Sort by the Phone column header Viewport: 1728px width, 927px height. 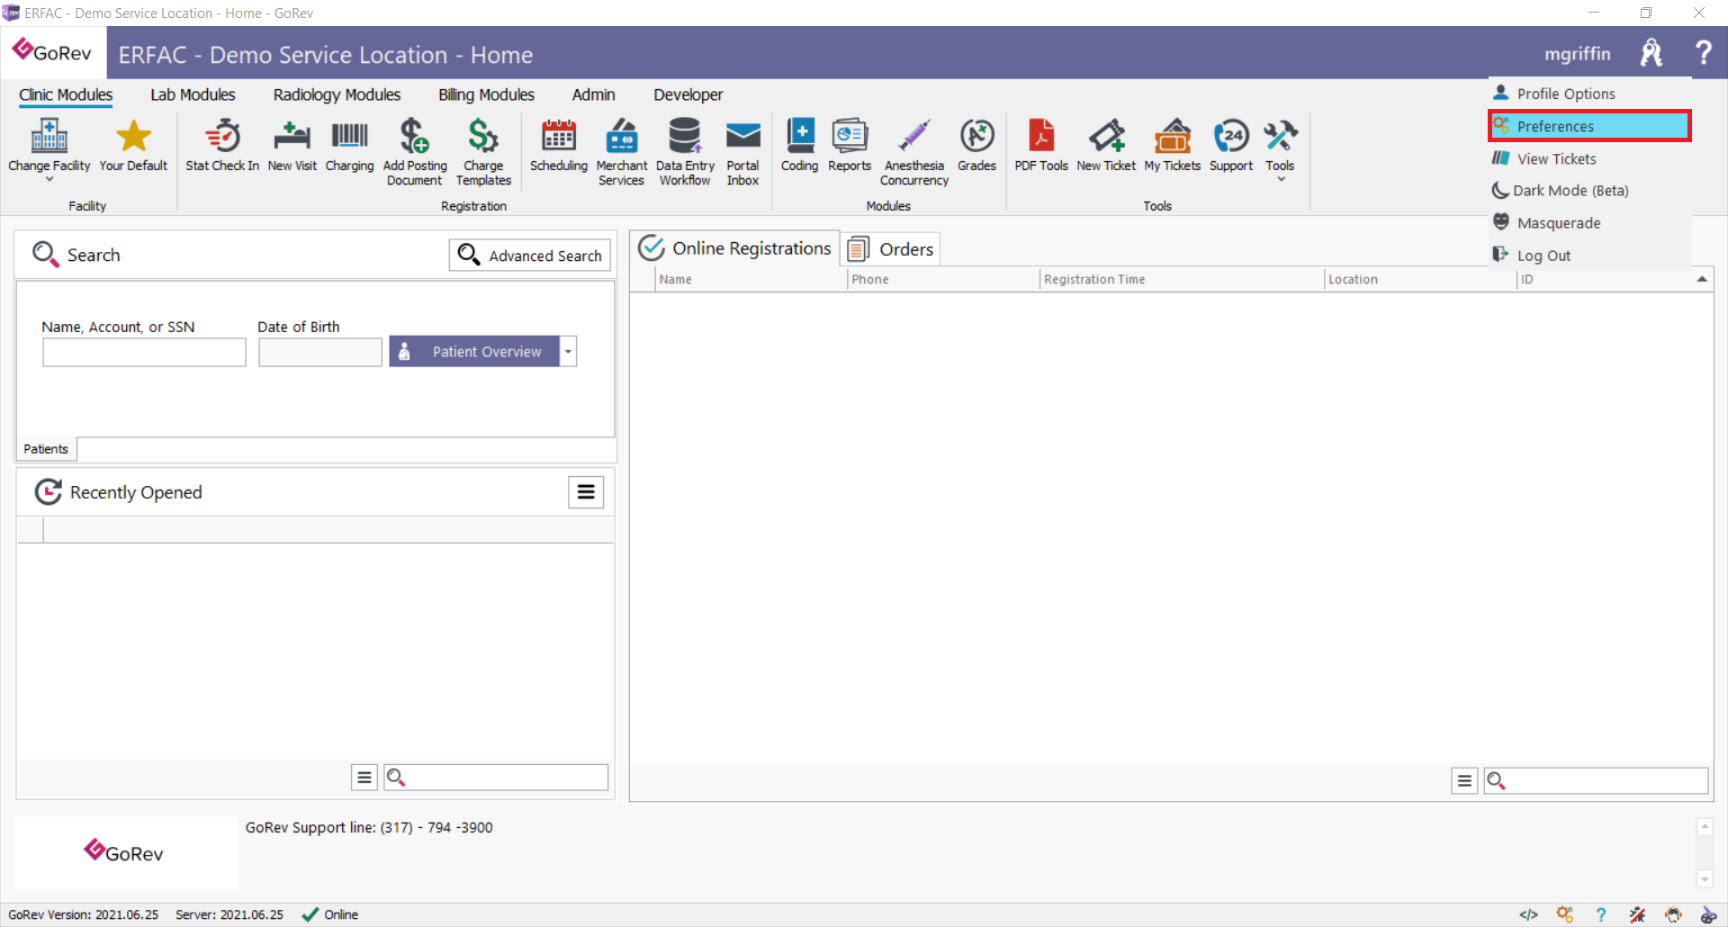[943, 279]
